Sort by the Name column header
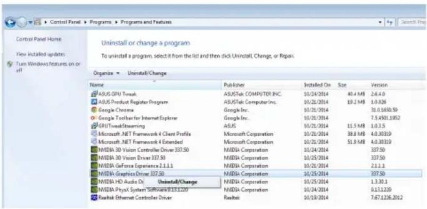The width and height of the screenshot is (427, 209). [155, 85]
